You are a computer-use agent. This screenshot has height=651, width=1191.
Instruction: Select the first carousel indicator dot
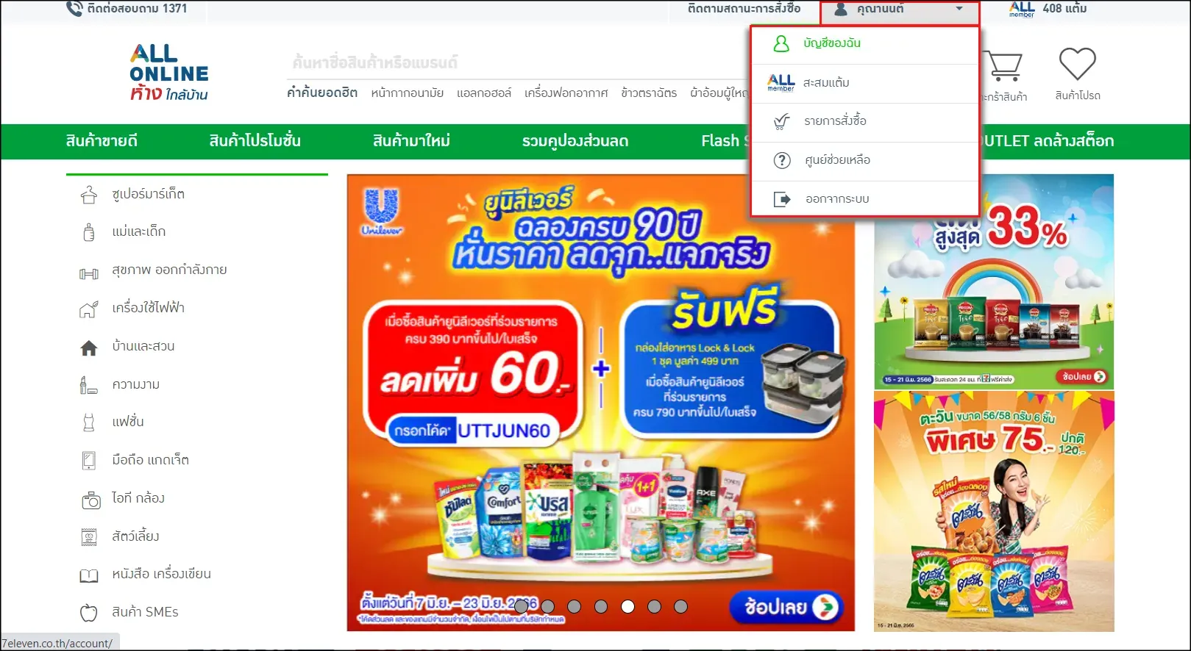(522, 606)
